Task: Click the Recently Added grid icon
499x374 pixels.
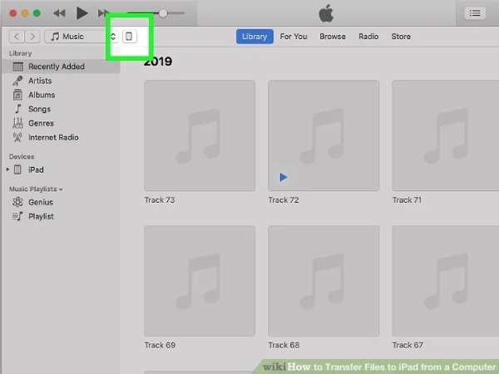Action: [x=17, y=66]
